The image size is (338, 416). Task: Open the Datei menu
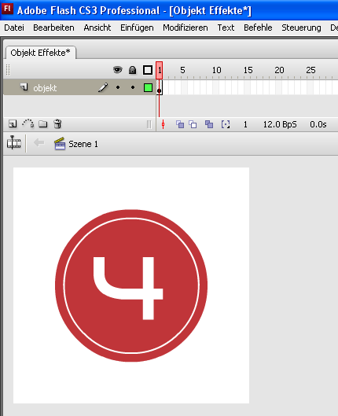point(14,28)
